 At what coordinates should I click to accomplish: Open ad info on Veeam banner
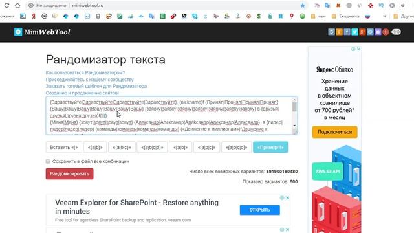(x=282, y=197)
